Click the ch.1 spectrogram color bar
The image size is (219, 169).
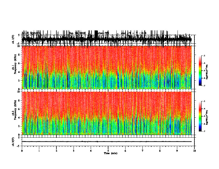200,71
